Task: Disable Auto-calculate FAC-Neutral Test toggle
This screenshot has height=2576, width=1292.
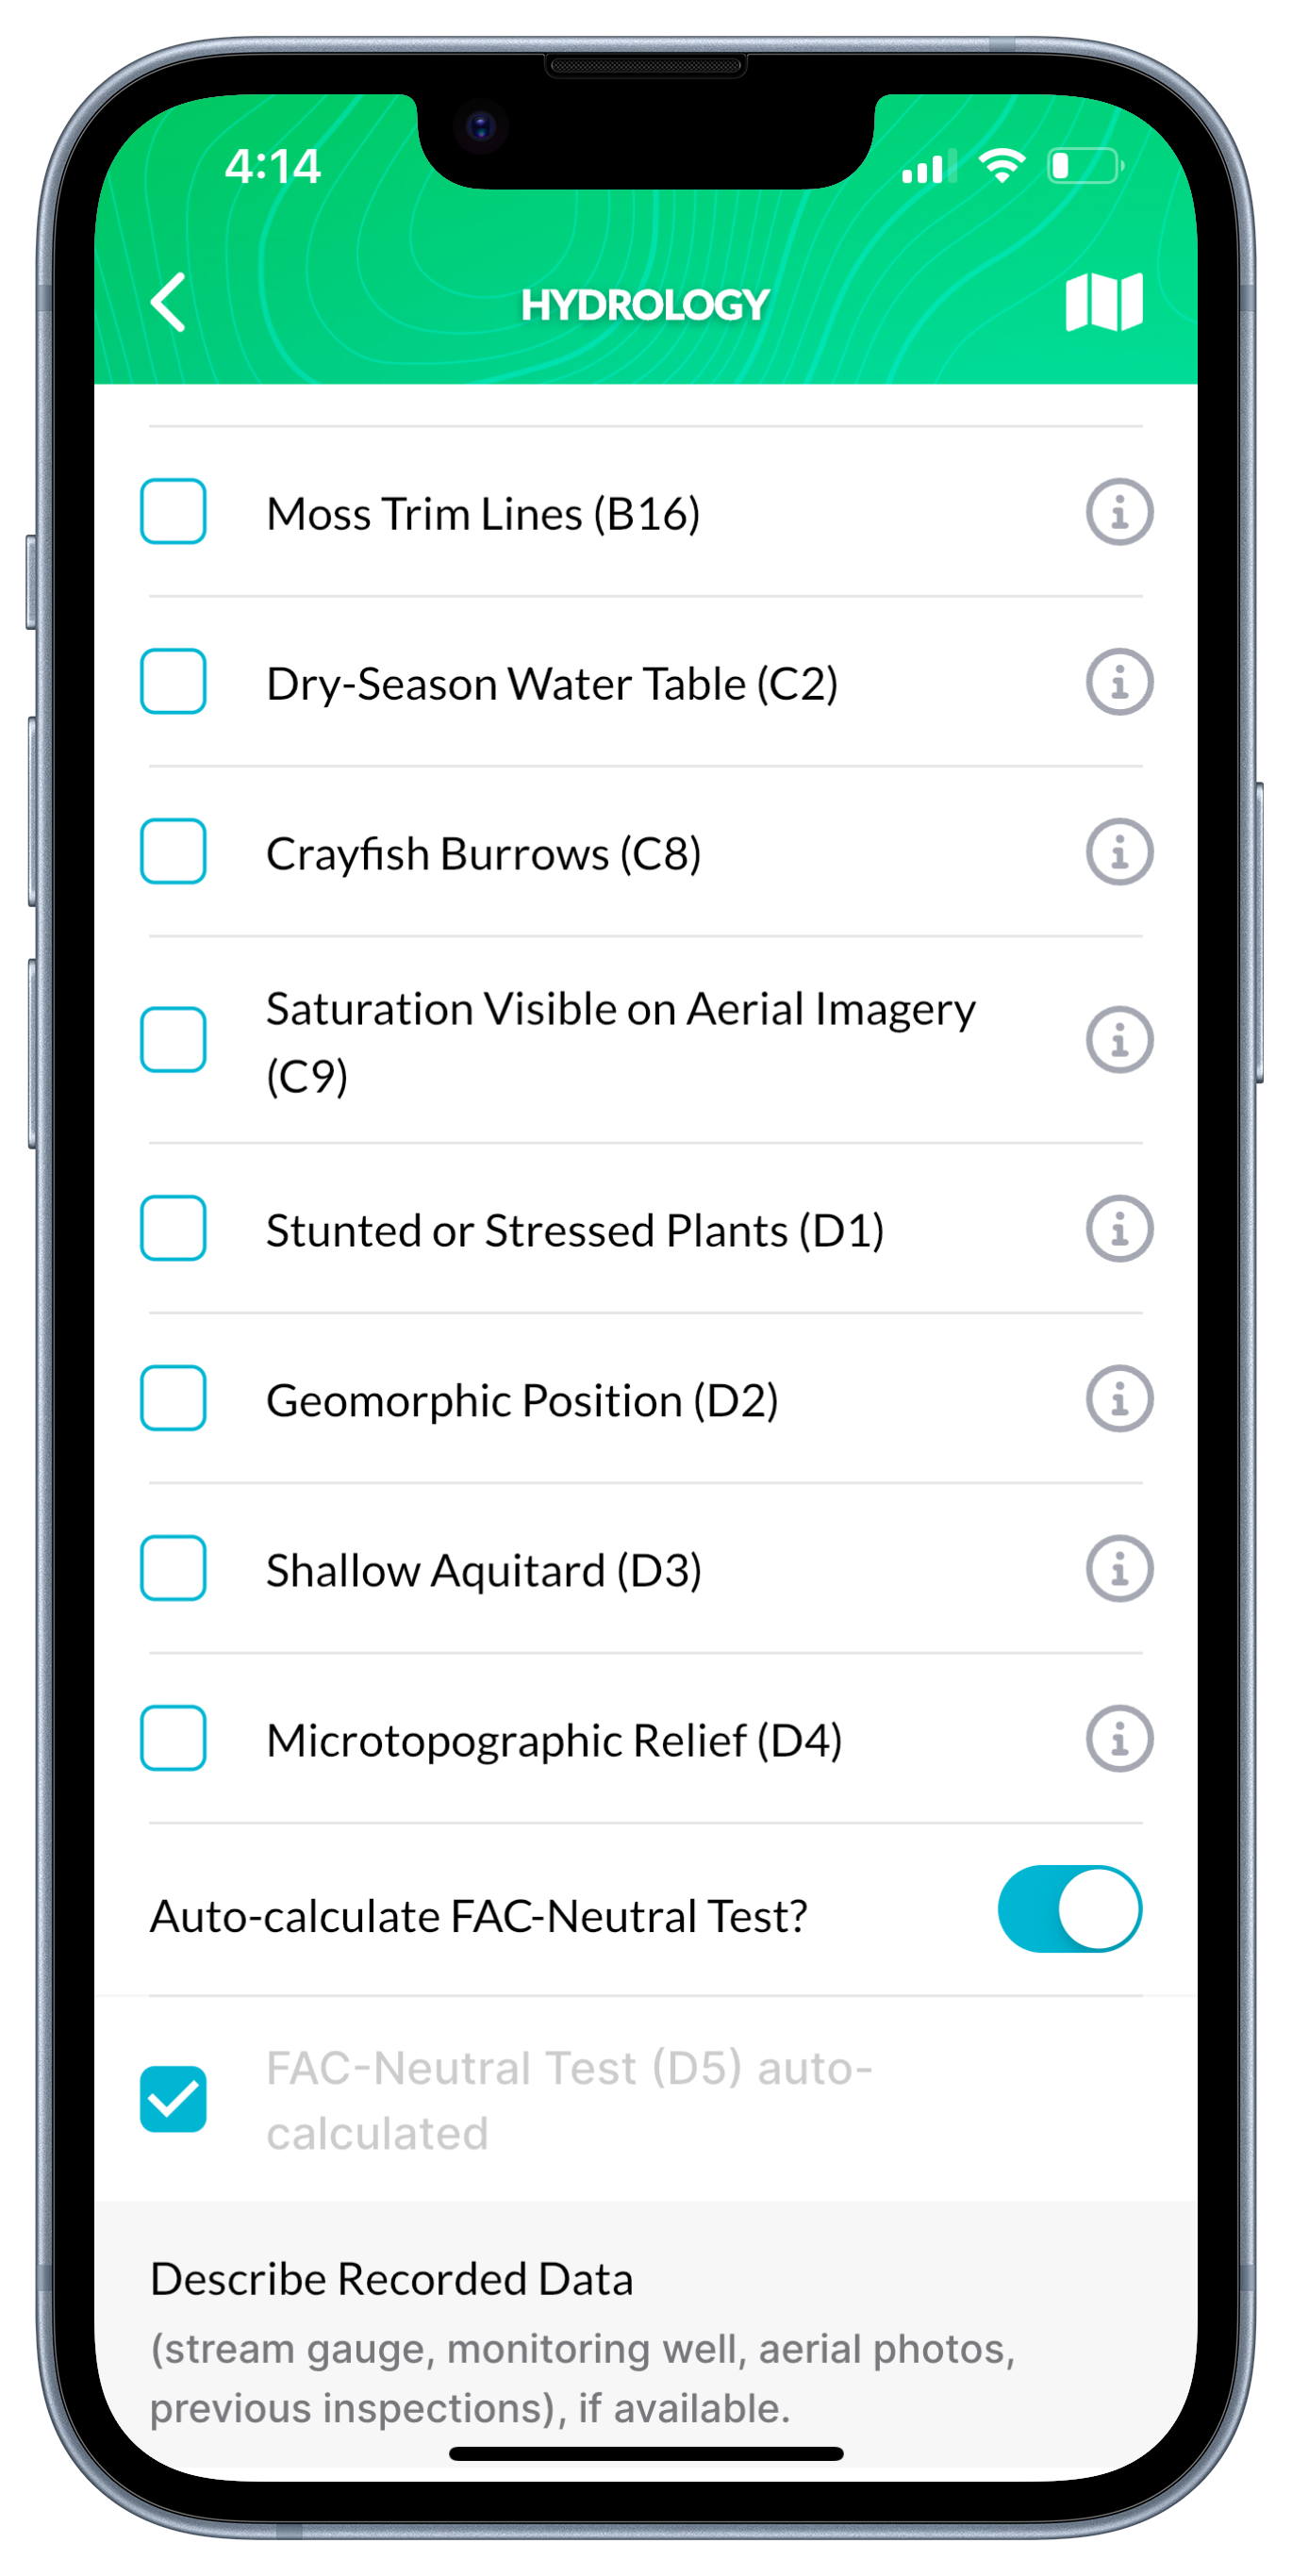Action: click(x=1069, y=1909)
